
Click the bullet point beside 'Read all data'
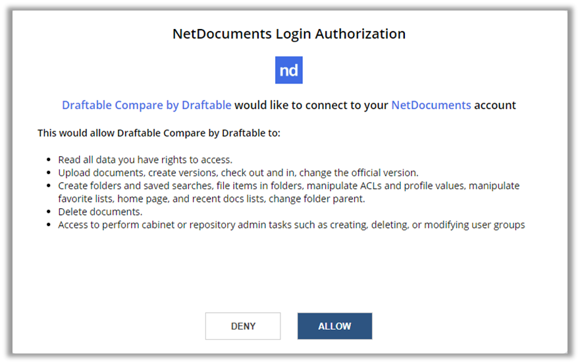point(49,160)
